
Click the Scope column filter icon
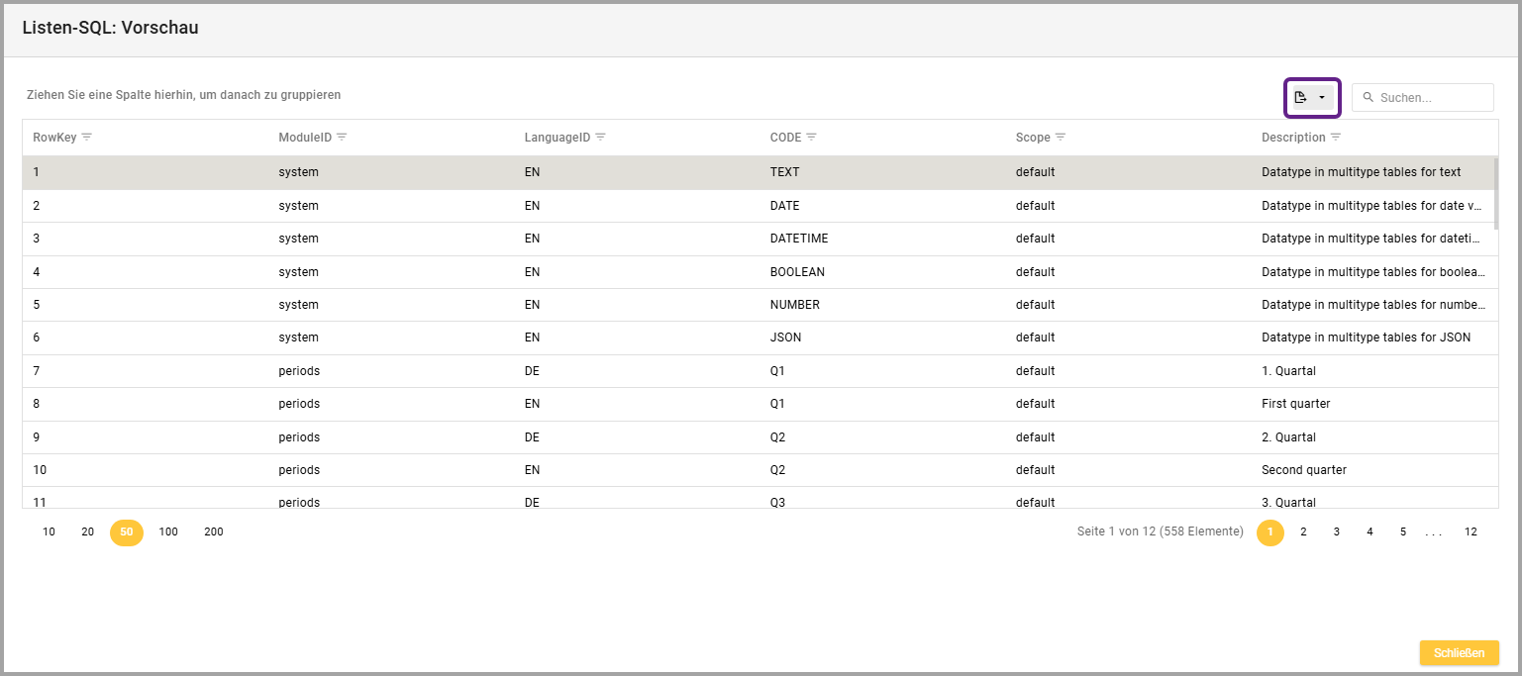(1061, 137)
